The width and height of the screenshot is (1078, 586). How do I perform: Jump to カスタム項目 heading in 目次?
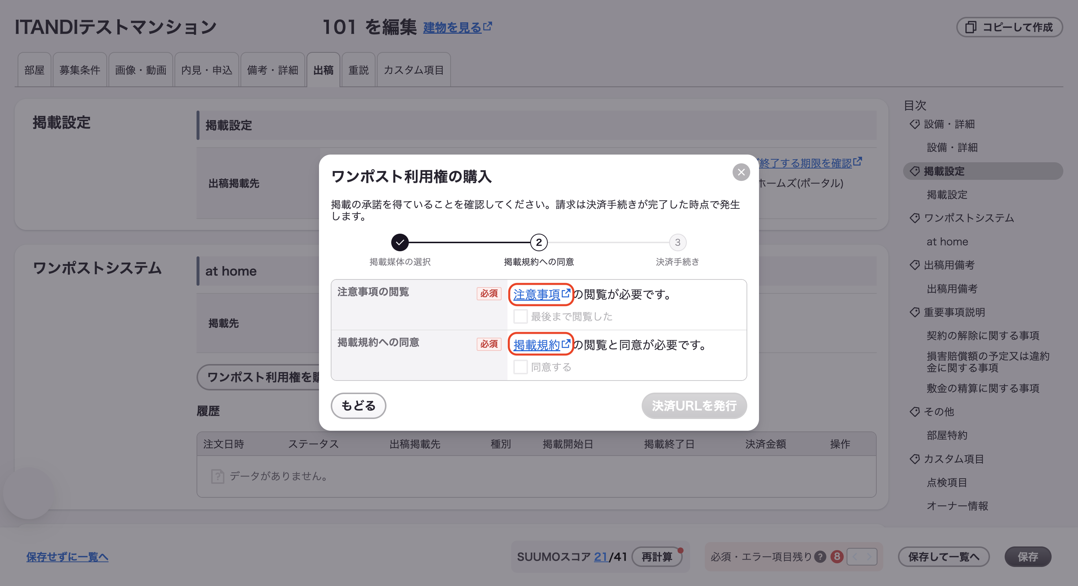[x=953, y=459]
